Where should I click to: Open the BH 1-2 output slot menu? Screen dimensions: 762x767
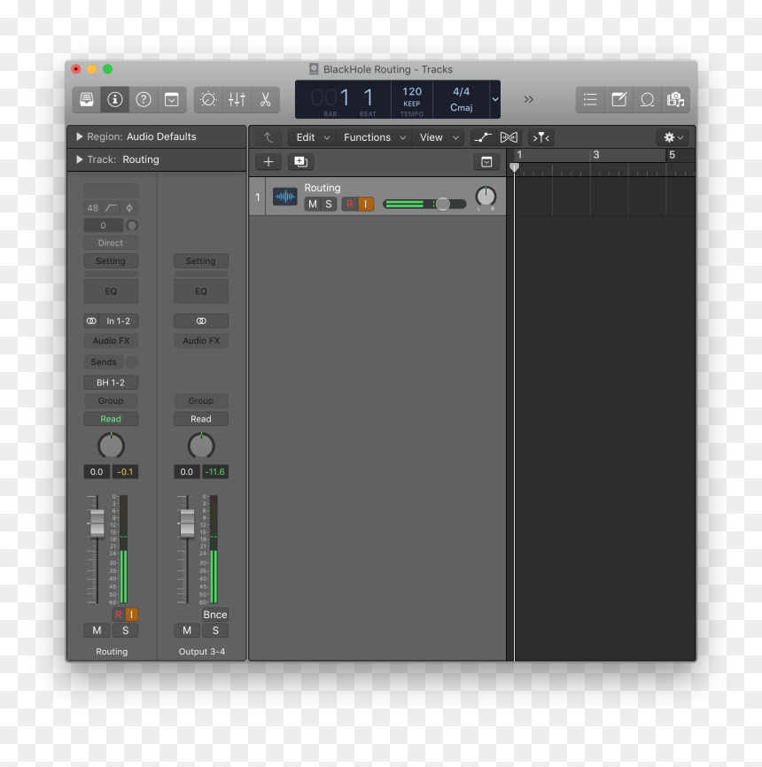[111, 383]
